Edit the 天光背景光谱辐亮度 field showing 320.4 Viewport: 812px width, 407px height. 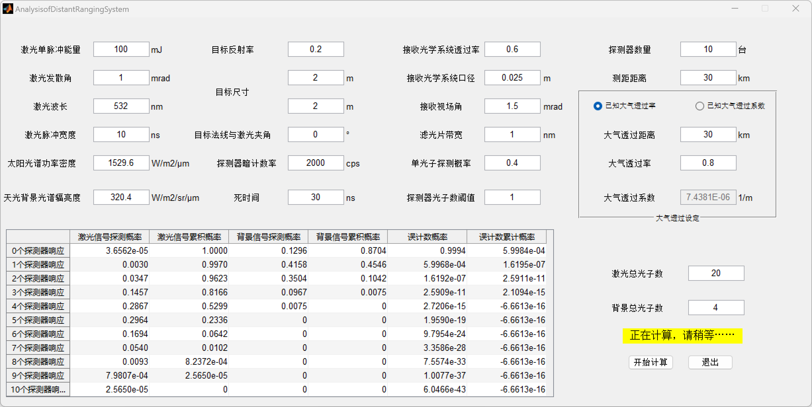(x=121, y=197)
